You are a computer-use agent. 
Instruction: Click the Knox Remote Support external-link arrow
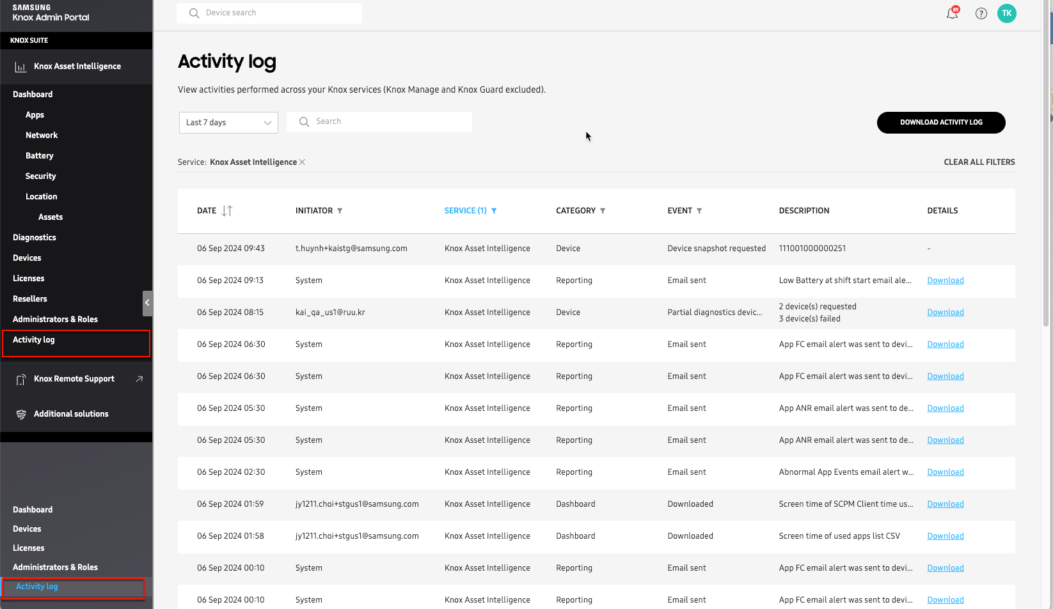[139, 379]
